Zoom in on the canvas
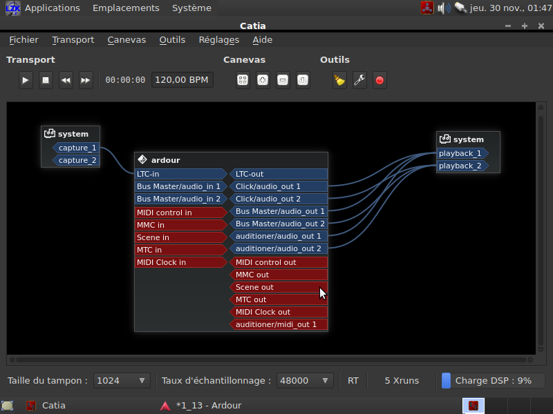This screenshot has height=414, width=553. (x=263, y=80)
